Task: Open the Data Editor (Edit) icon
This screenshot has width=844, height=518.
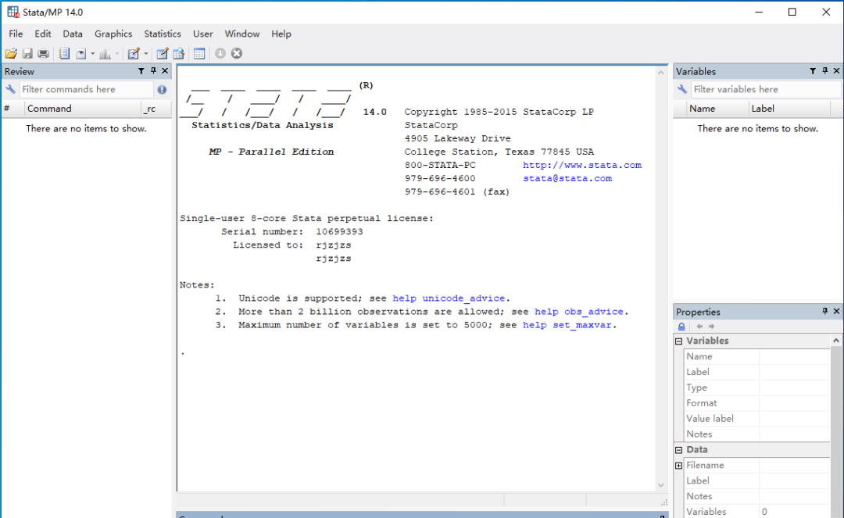Action: click(161, 53)
